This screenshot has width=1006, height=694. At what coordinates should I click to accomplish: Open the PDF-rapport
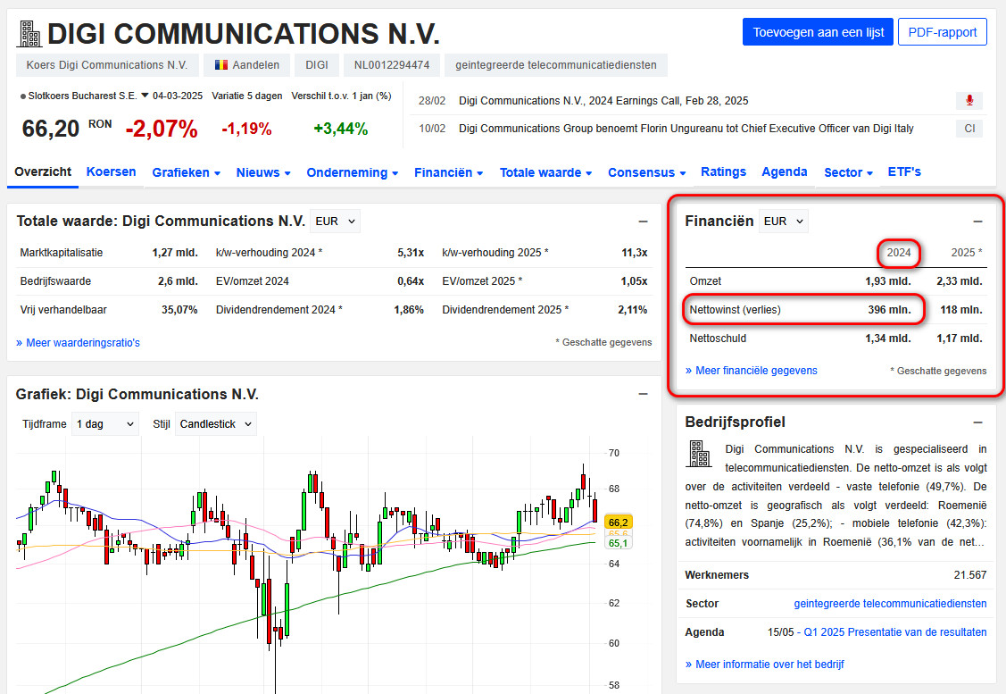pos(943,32)
